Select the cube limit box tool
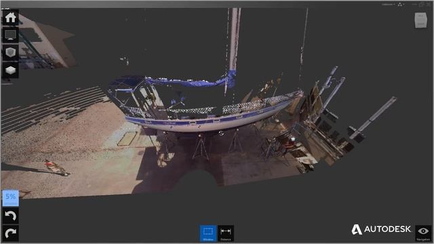Viewport: 434px width, 244px height. (11, 53)
